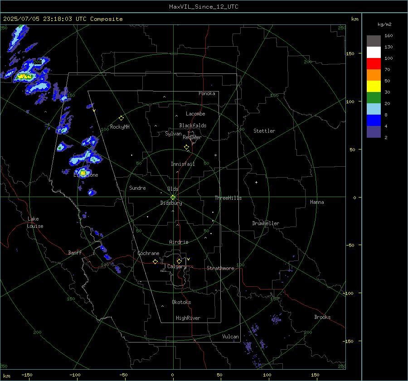Click the Sylvan city label
The image size is (408, 381).
pos(173,134)
